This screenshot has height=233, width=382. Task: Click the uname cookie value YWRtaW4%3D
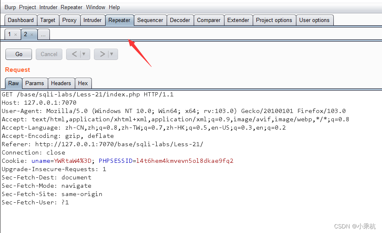[73, 161]
